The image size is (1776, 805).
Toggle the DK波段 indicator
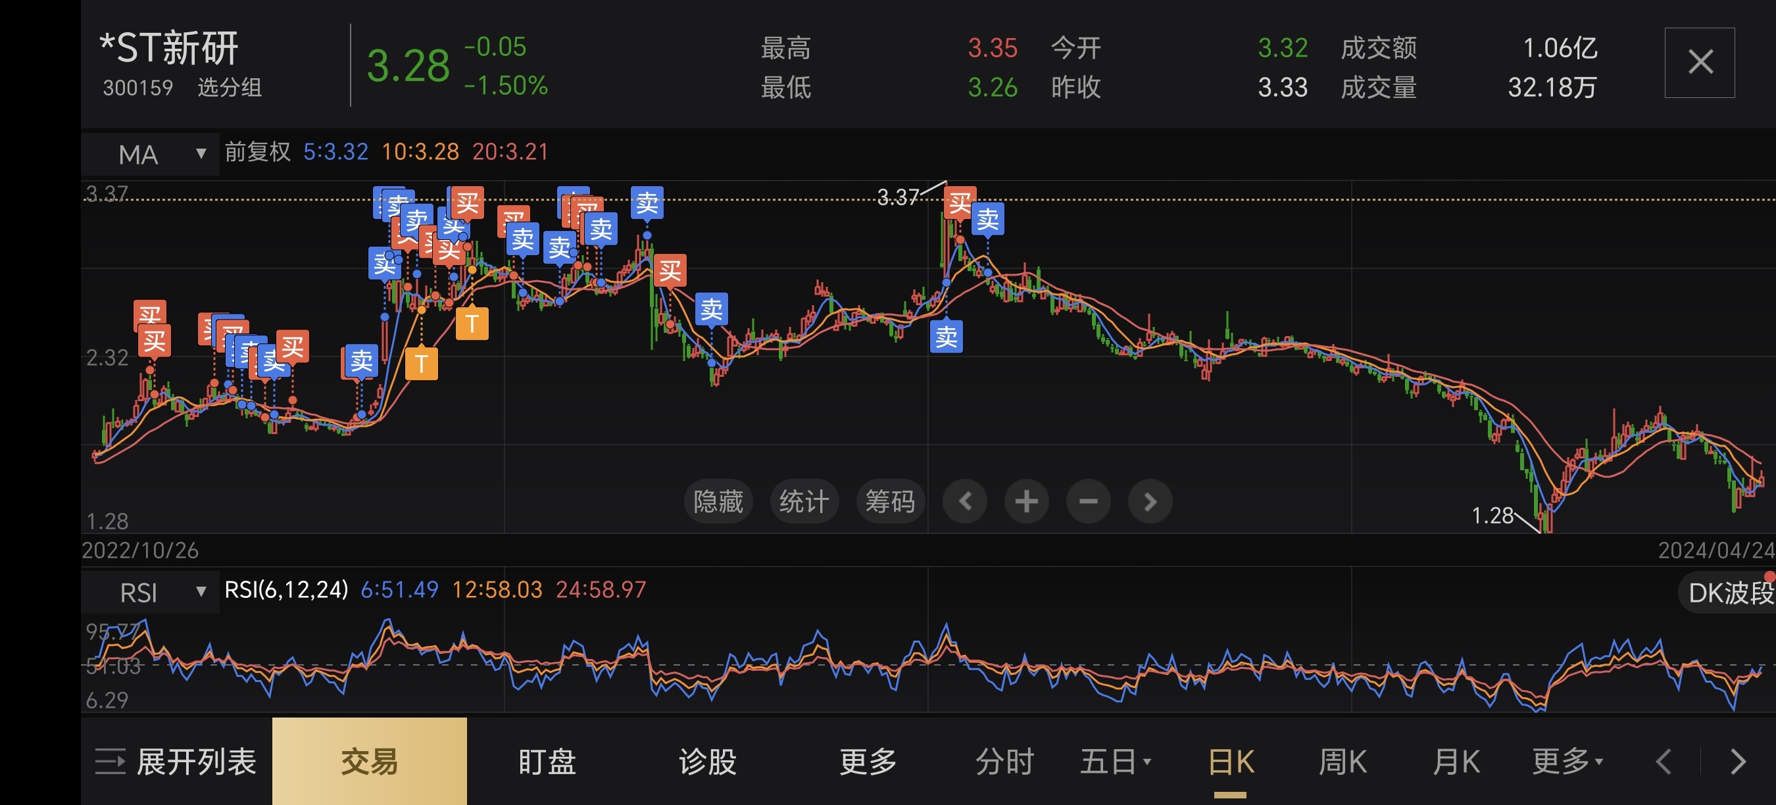pos(1729,593)
